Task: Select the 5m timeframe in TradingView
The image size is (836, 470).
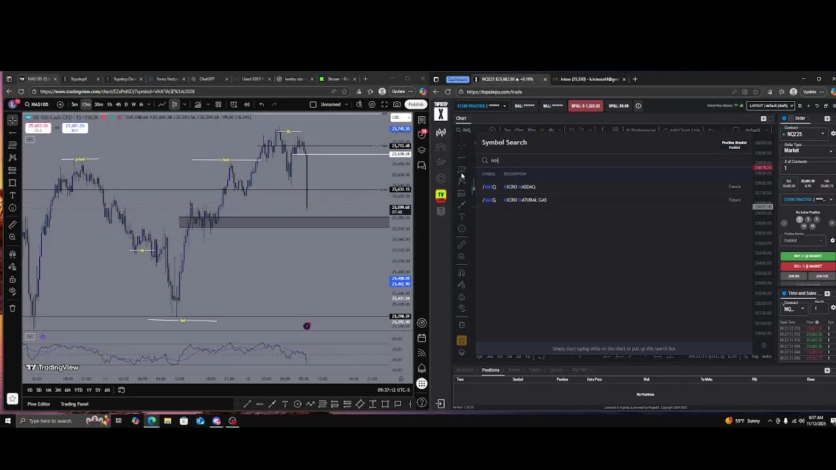Action: (x=74, y=104)
